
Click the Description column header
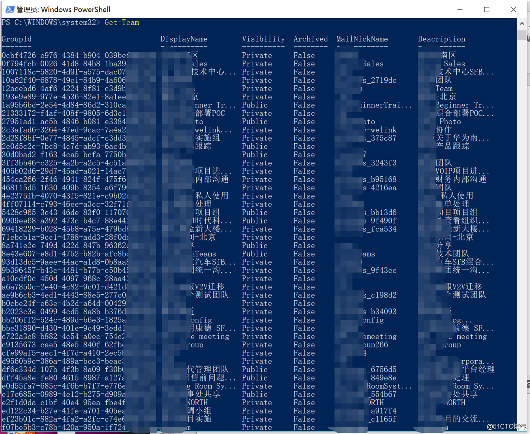(x=441, y=39)
